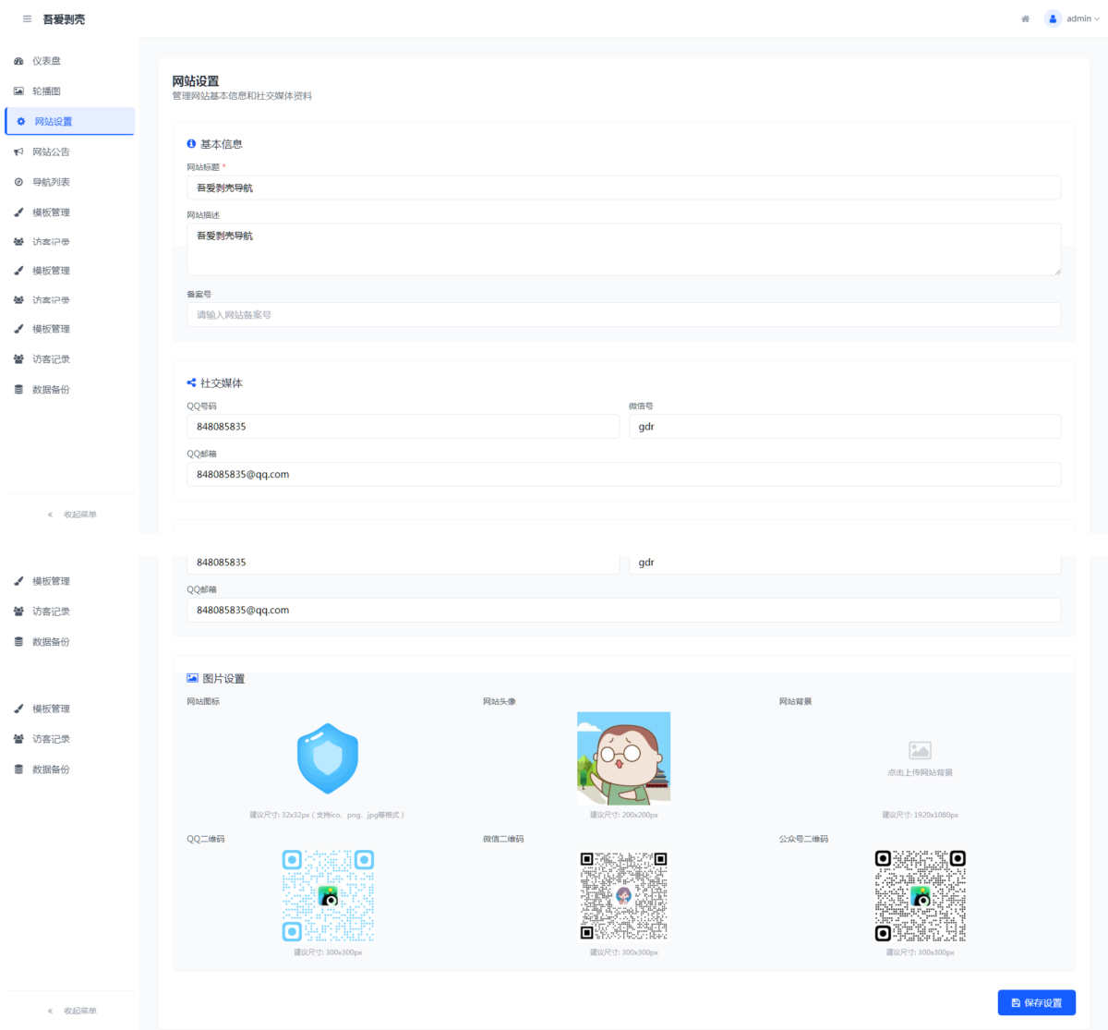Open the 导航列表 menu item

tap(69, 182)
